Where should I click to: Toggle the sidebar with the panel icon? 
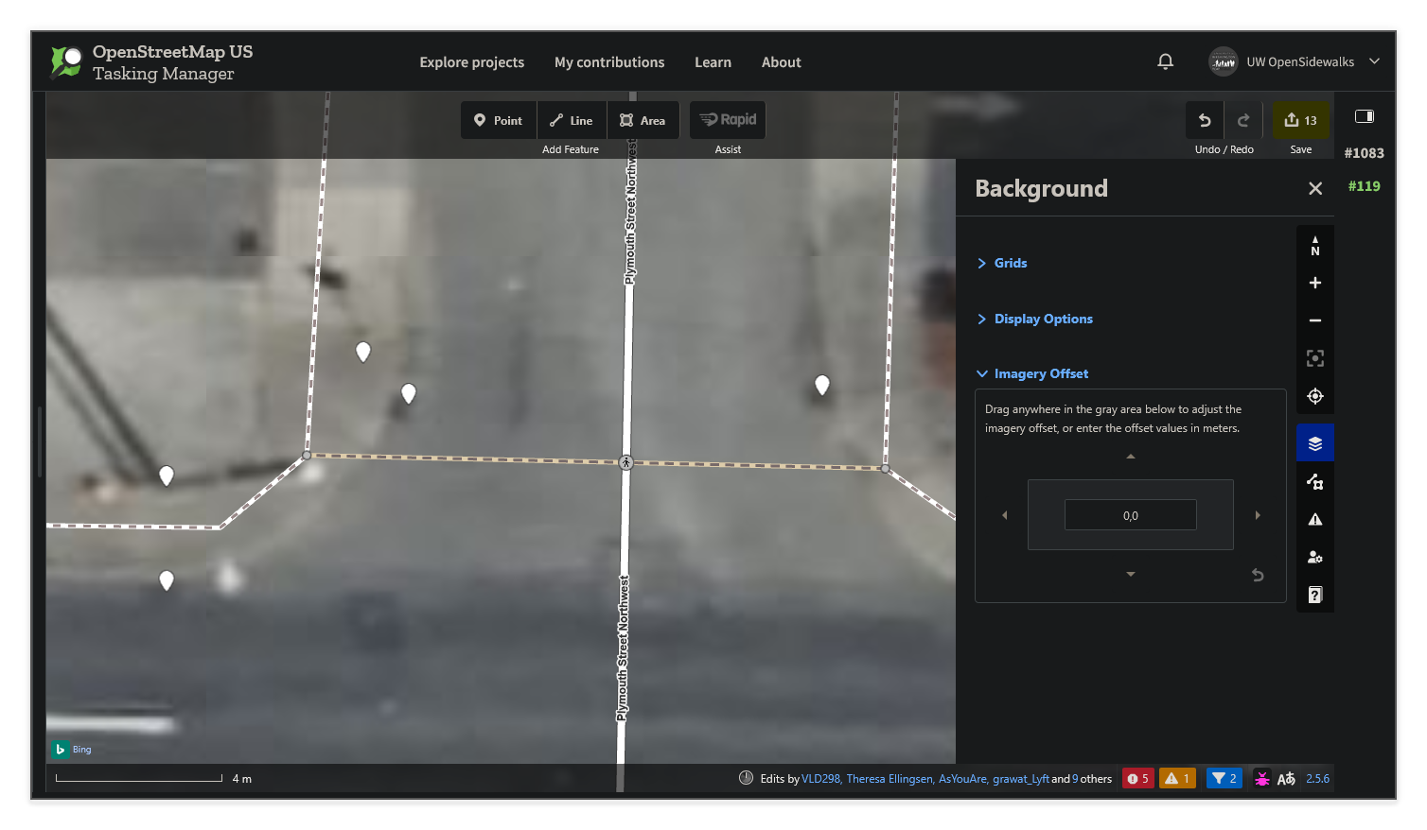(1364, 115)
